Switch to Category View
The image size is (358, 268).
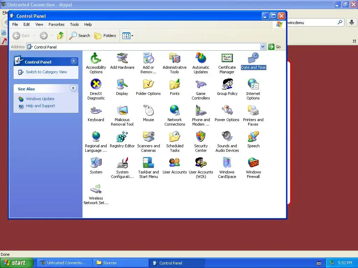pos(46,72)
